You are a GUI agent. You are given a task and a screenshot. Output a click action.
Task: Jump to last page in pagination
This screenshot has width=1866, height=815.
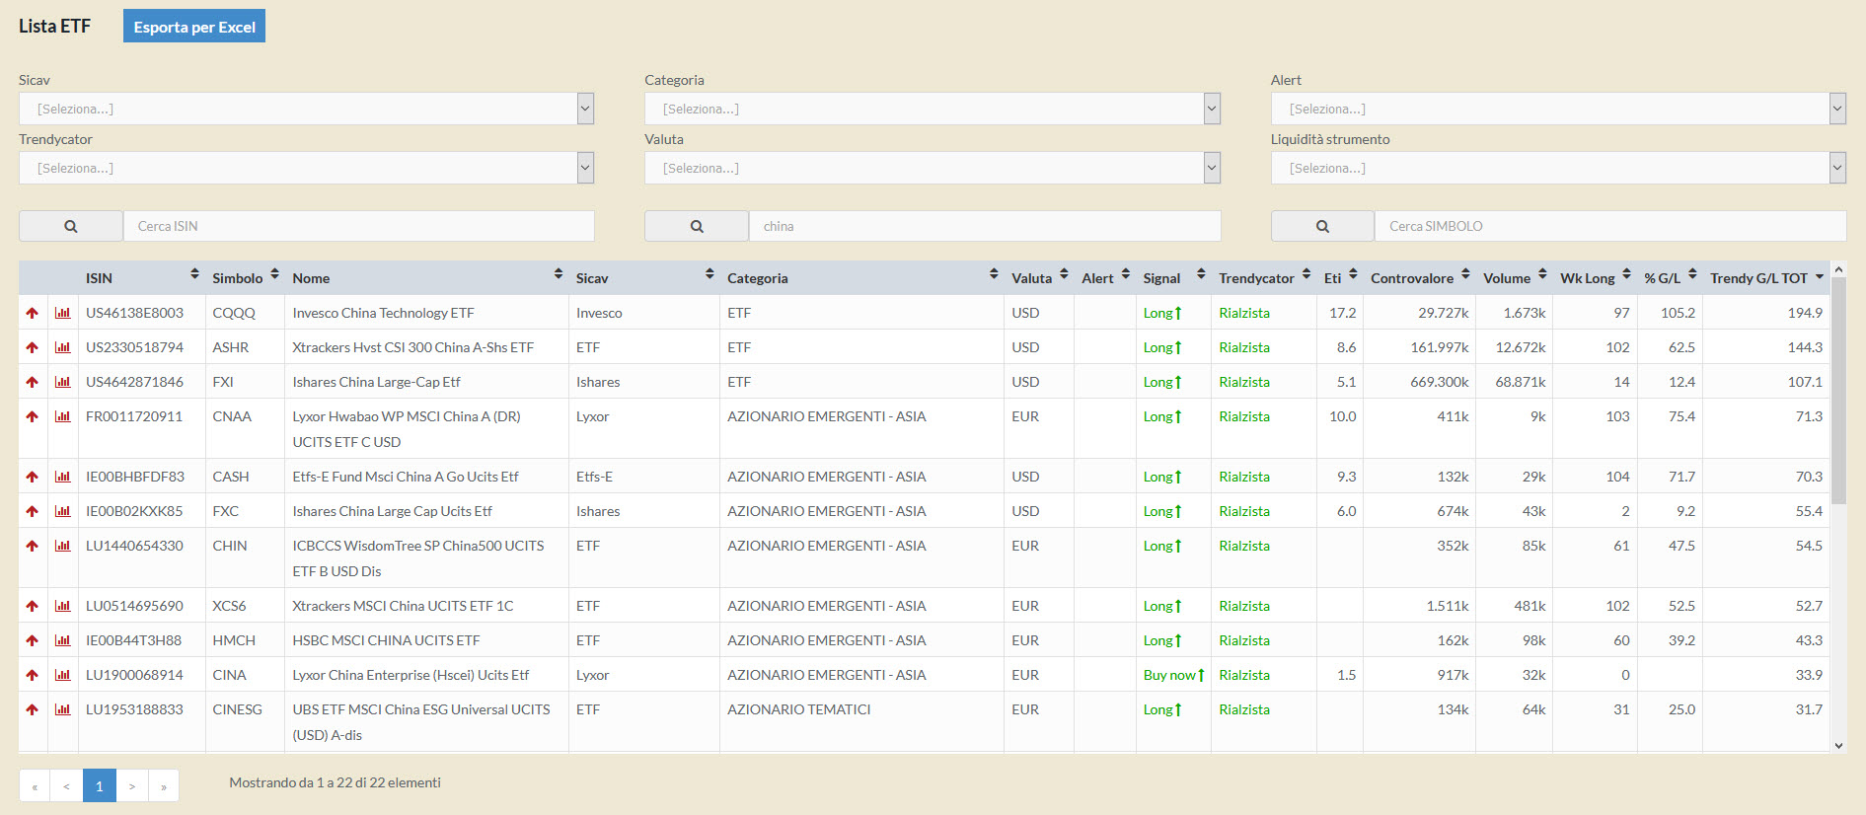164,785
